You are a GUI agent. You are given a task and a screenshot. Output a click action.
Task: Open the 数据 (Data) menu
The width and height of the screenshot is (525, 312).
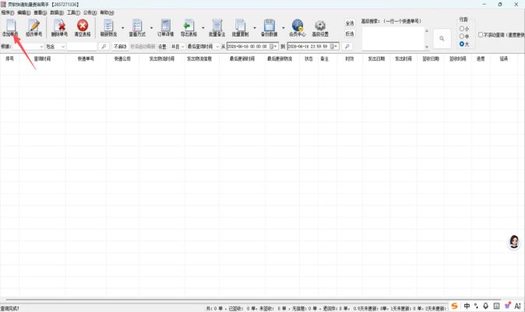pos(57,12)
